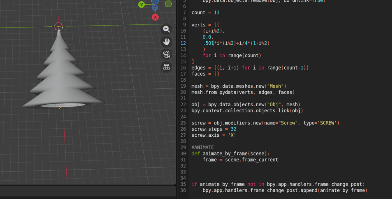Click the green Y axis on navigation gizmo
Image resolution: width=392 pixels, height=199 pixels.
click(x=142, y=5)
